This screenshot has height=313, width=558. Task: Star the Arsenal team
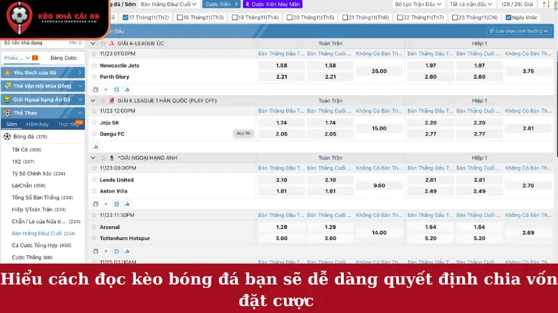(x=94, y=227)
